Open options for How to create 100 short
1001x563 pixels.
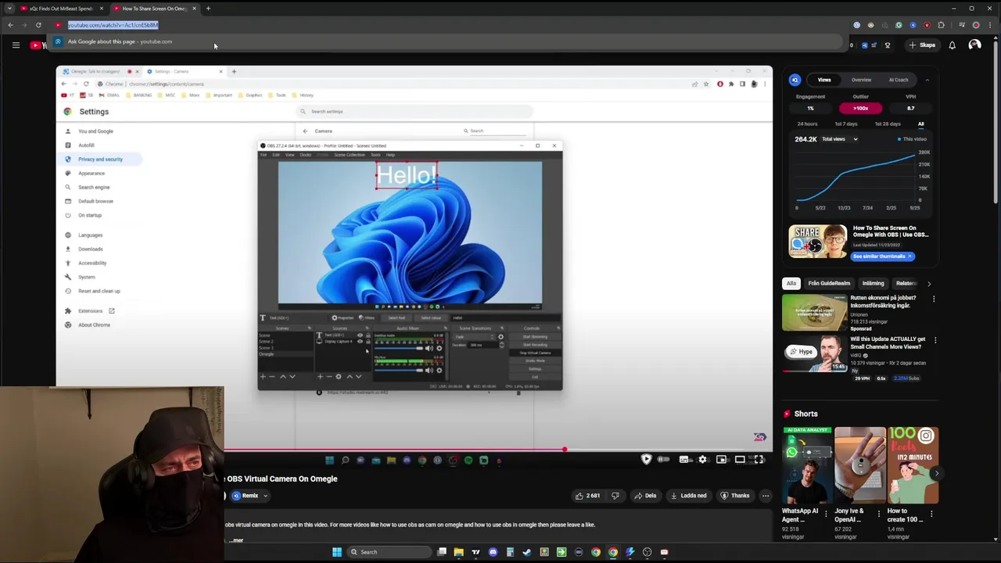(x=931, y=514)
